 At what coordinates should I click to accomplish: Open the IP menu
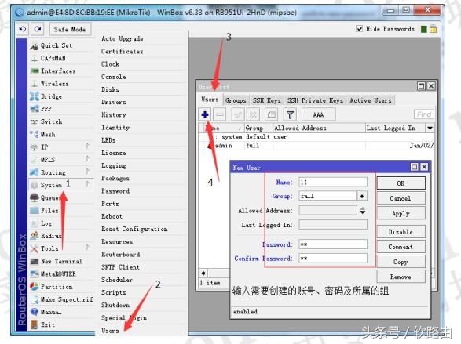coord(44,147)
